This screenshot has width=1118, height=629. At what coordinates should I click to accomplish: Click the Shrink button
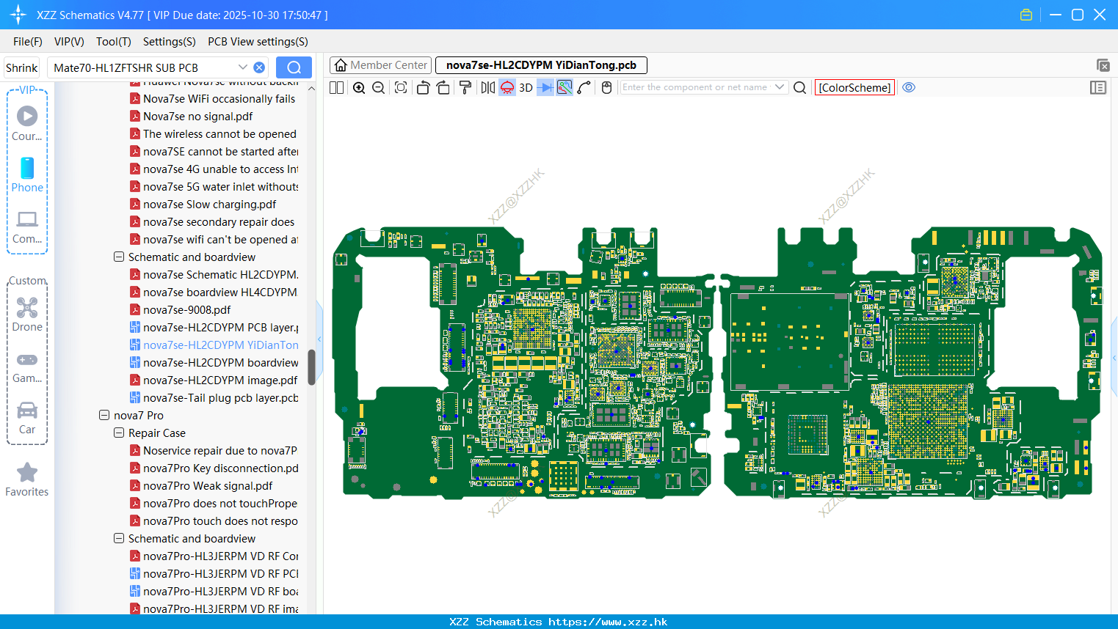(21, 67)
